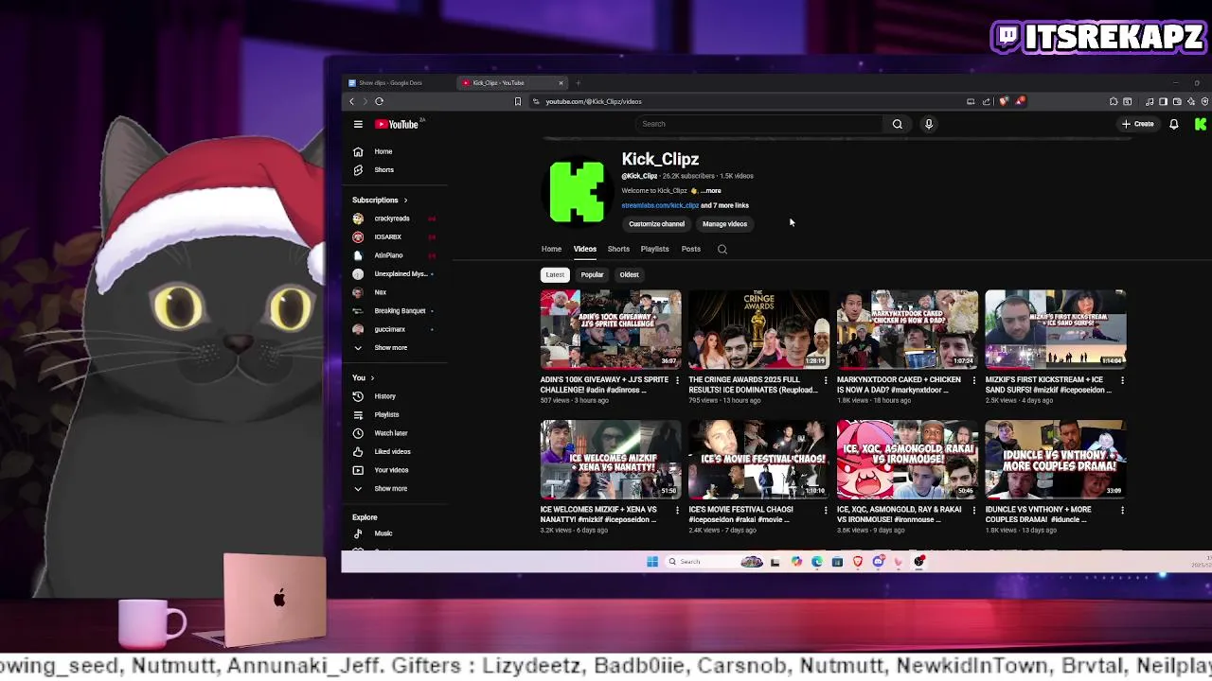Open Ice Welcomes Mizkif video title
The image size is (1212, 681).
click(598, 515)
